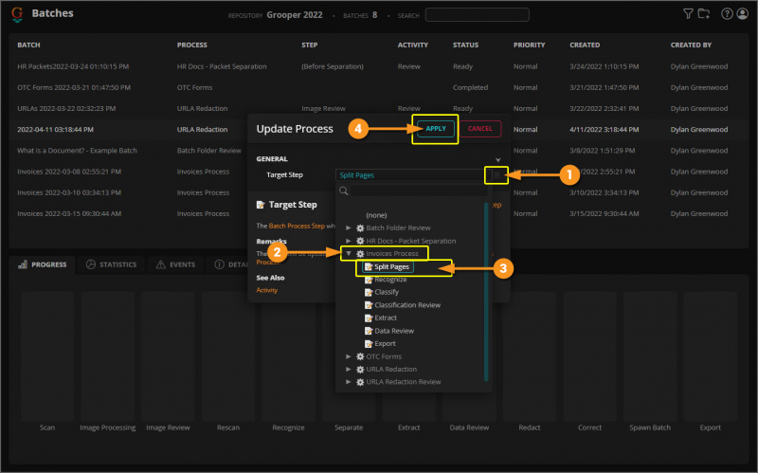Viewport: 758px width, 473px height.
Task: Open the Activity link under See Also
Action: pos(267,290)
